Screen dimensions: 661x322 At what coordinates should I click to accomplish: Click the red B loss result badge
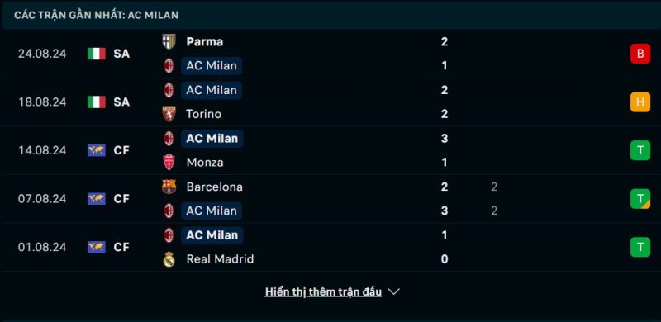(640, 54)
